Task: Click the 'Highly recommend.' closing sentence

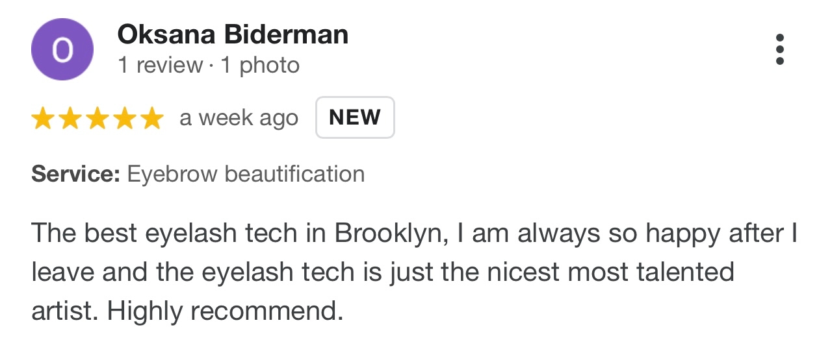Action: (x=225, y=313)
